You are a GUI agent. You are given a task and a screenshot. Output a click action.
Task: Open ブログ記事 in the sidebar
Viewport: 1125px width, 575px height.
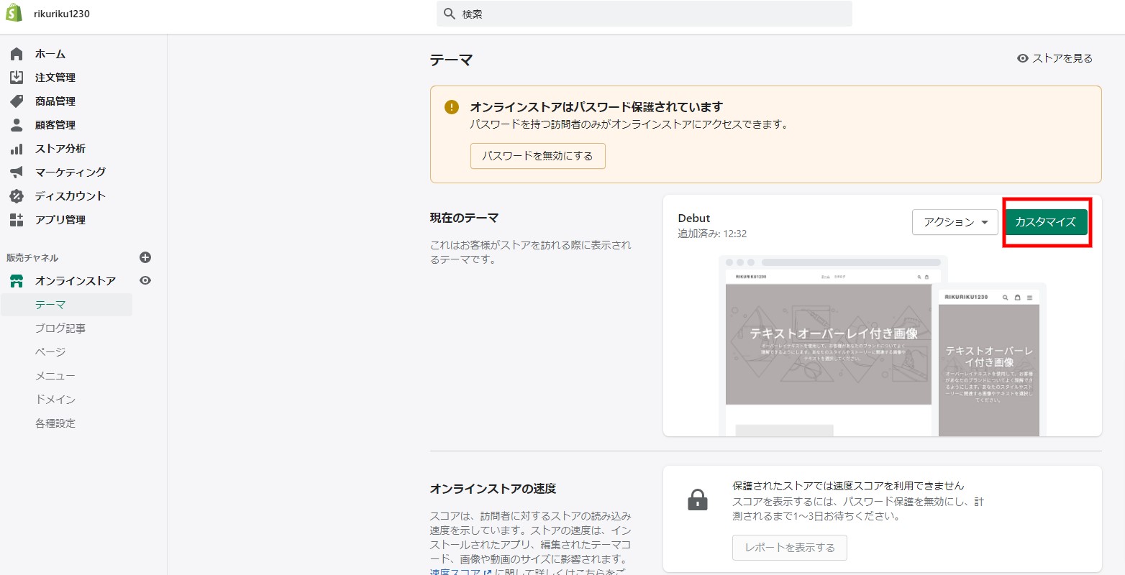pyautogui.click(x=60, y=328)
